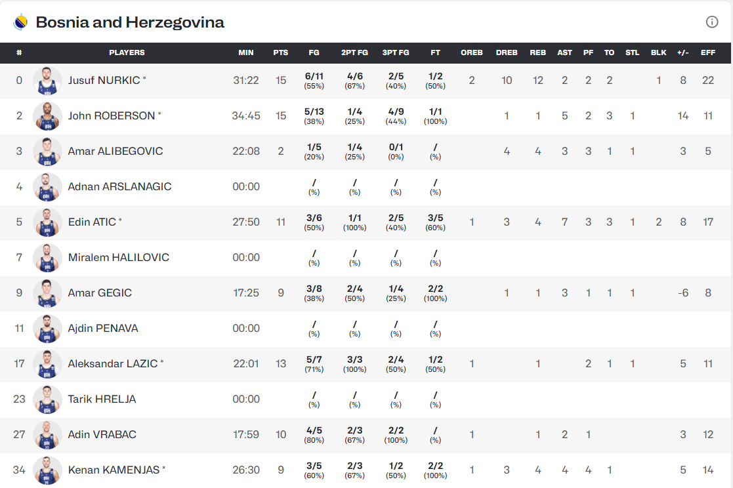
Task: Click the 3PT FG column header
Action: point(396,52)
